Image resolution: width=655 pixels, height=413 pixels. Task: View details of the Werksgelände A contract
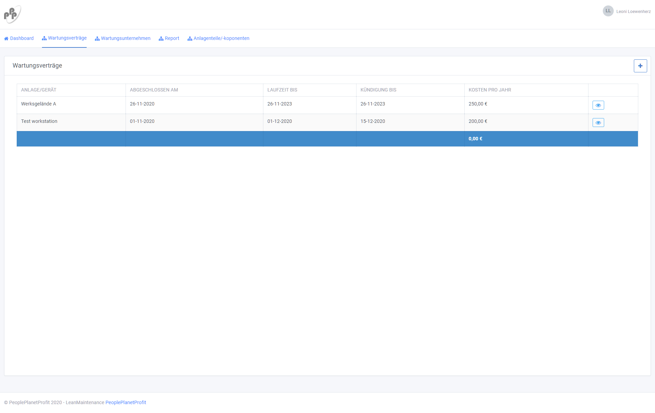598,105
